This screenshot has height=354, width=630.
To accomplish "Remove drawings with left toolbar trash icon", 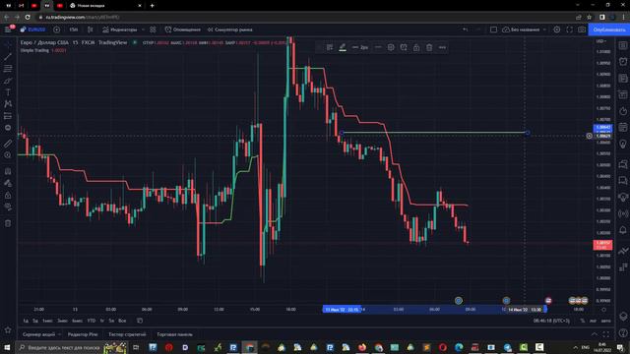I will [8, 223].
